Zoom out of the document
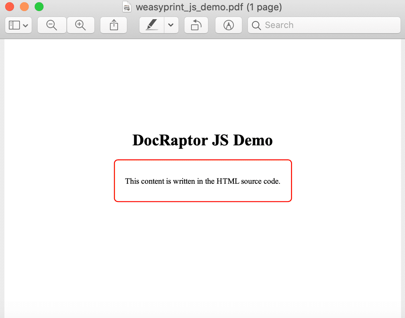Image resolution: width=405 pixels, height=318 pixels. (52, 25)
